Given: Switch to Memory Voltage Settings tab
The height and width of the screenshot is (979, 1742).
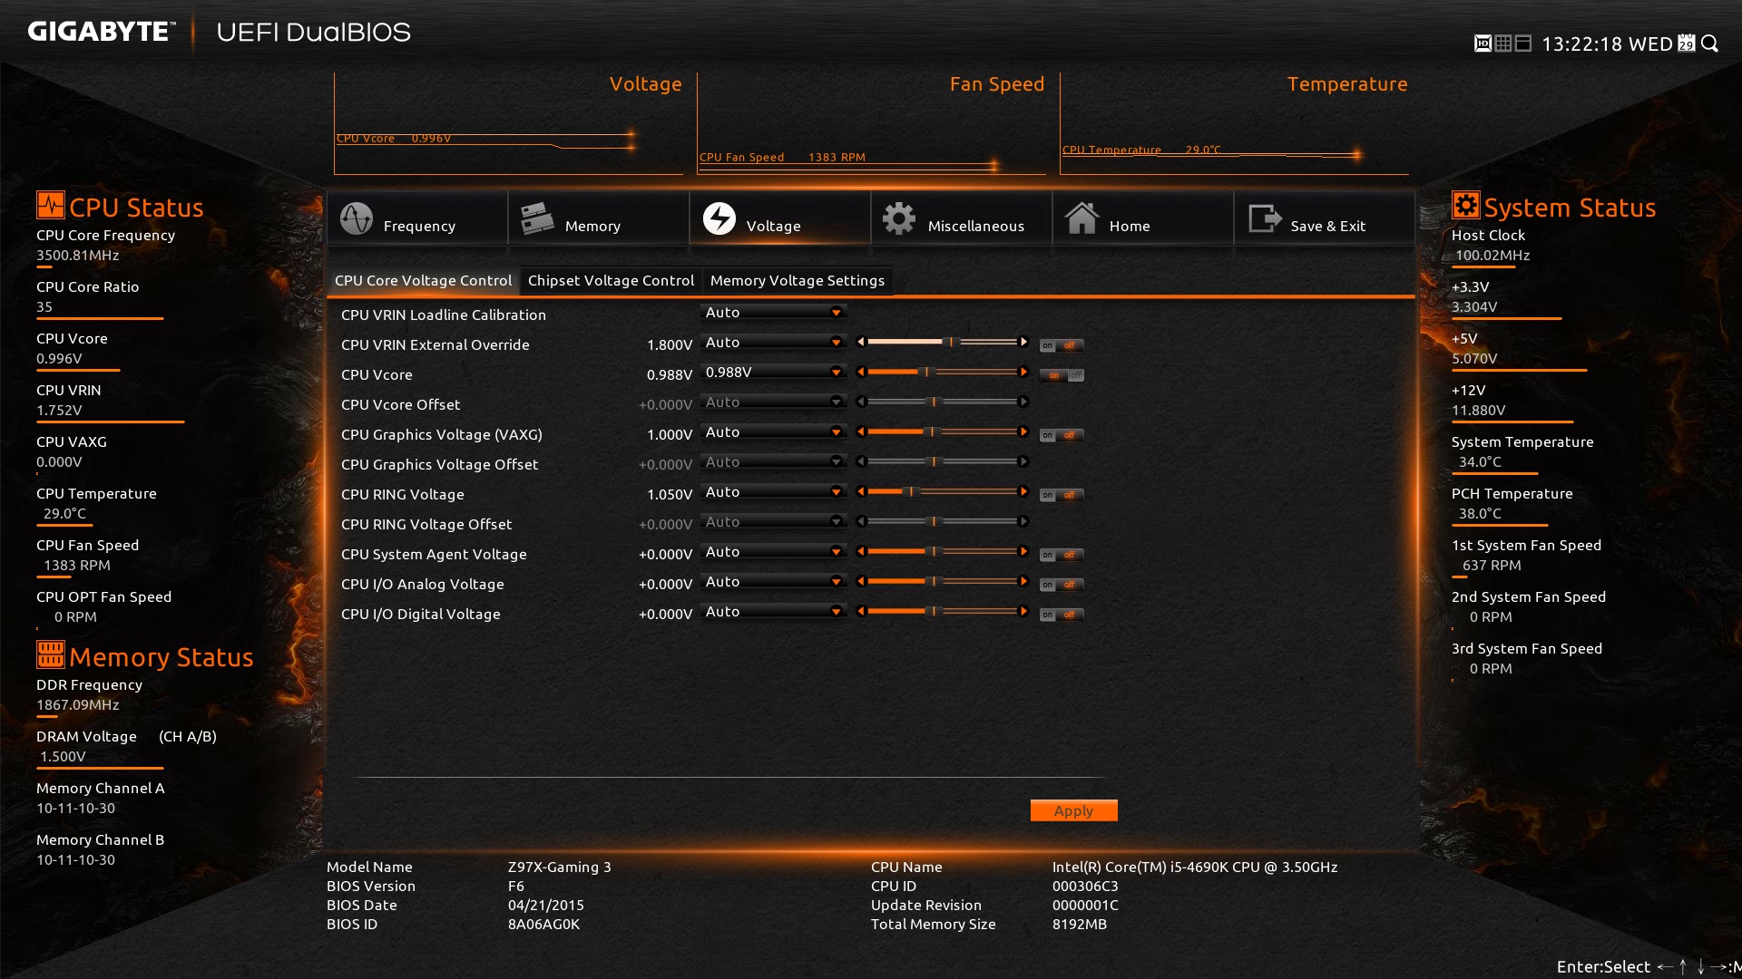Looking at the screenshot, I should 797,281.
